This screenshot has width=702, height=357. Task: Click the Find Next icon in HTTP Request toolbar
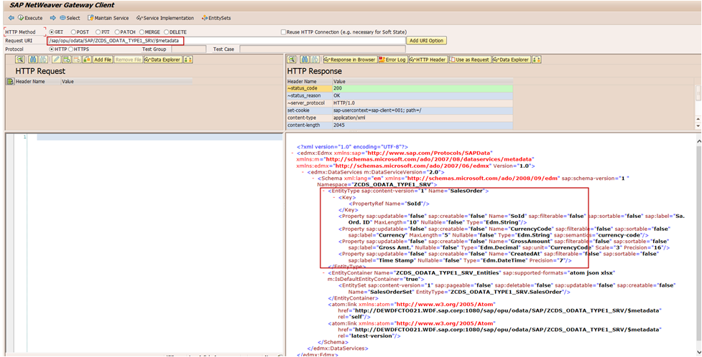[43, 59]
